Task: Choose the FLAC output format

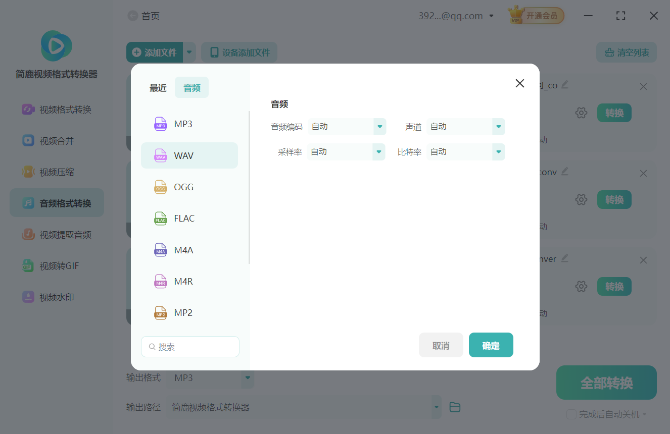Action: (x=183, y=218)
